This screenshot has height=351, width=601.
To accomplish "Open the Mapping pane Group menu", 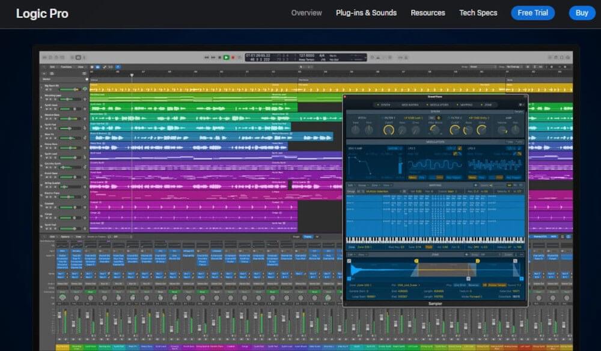I will pyautogui.click(x=362, y=185).
